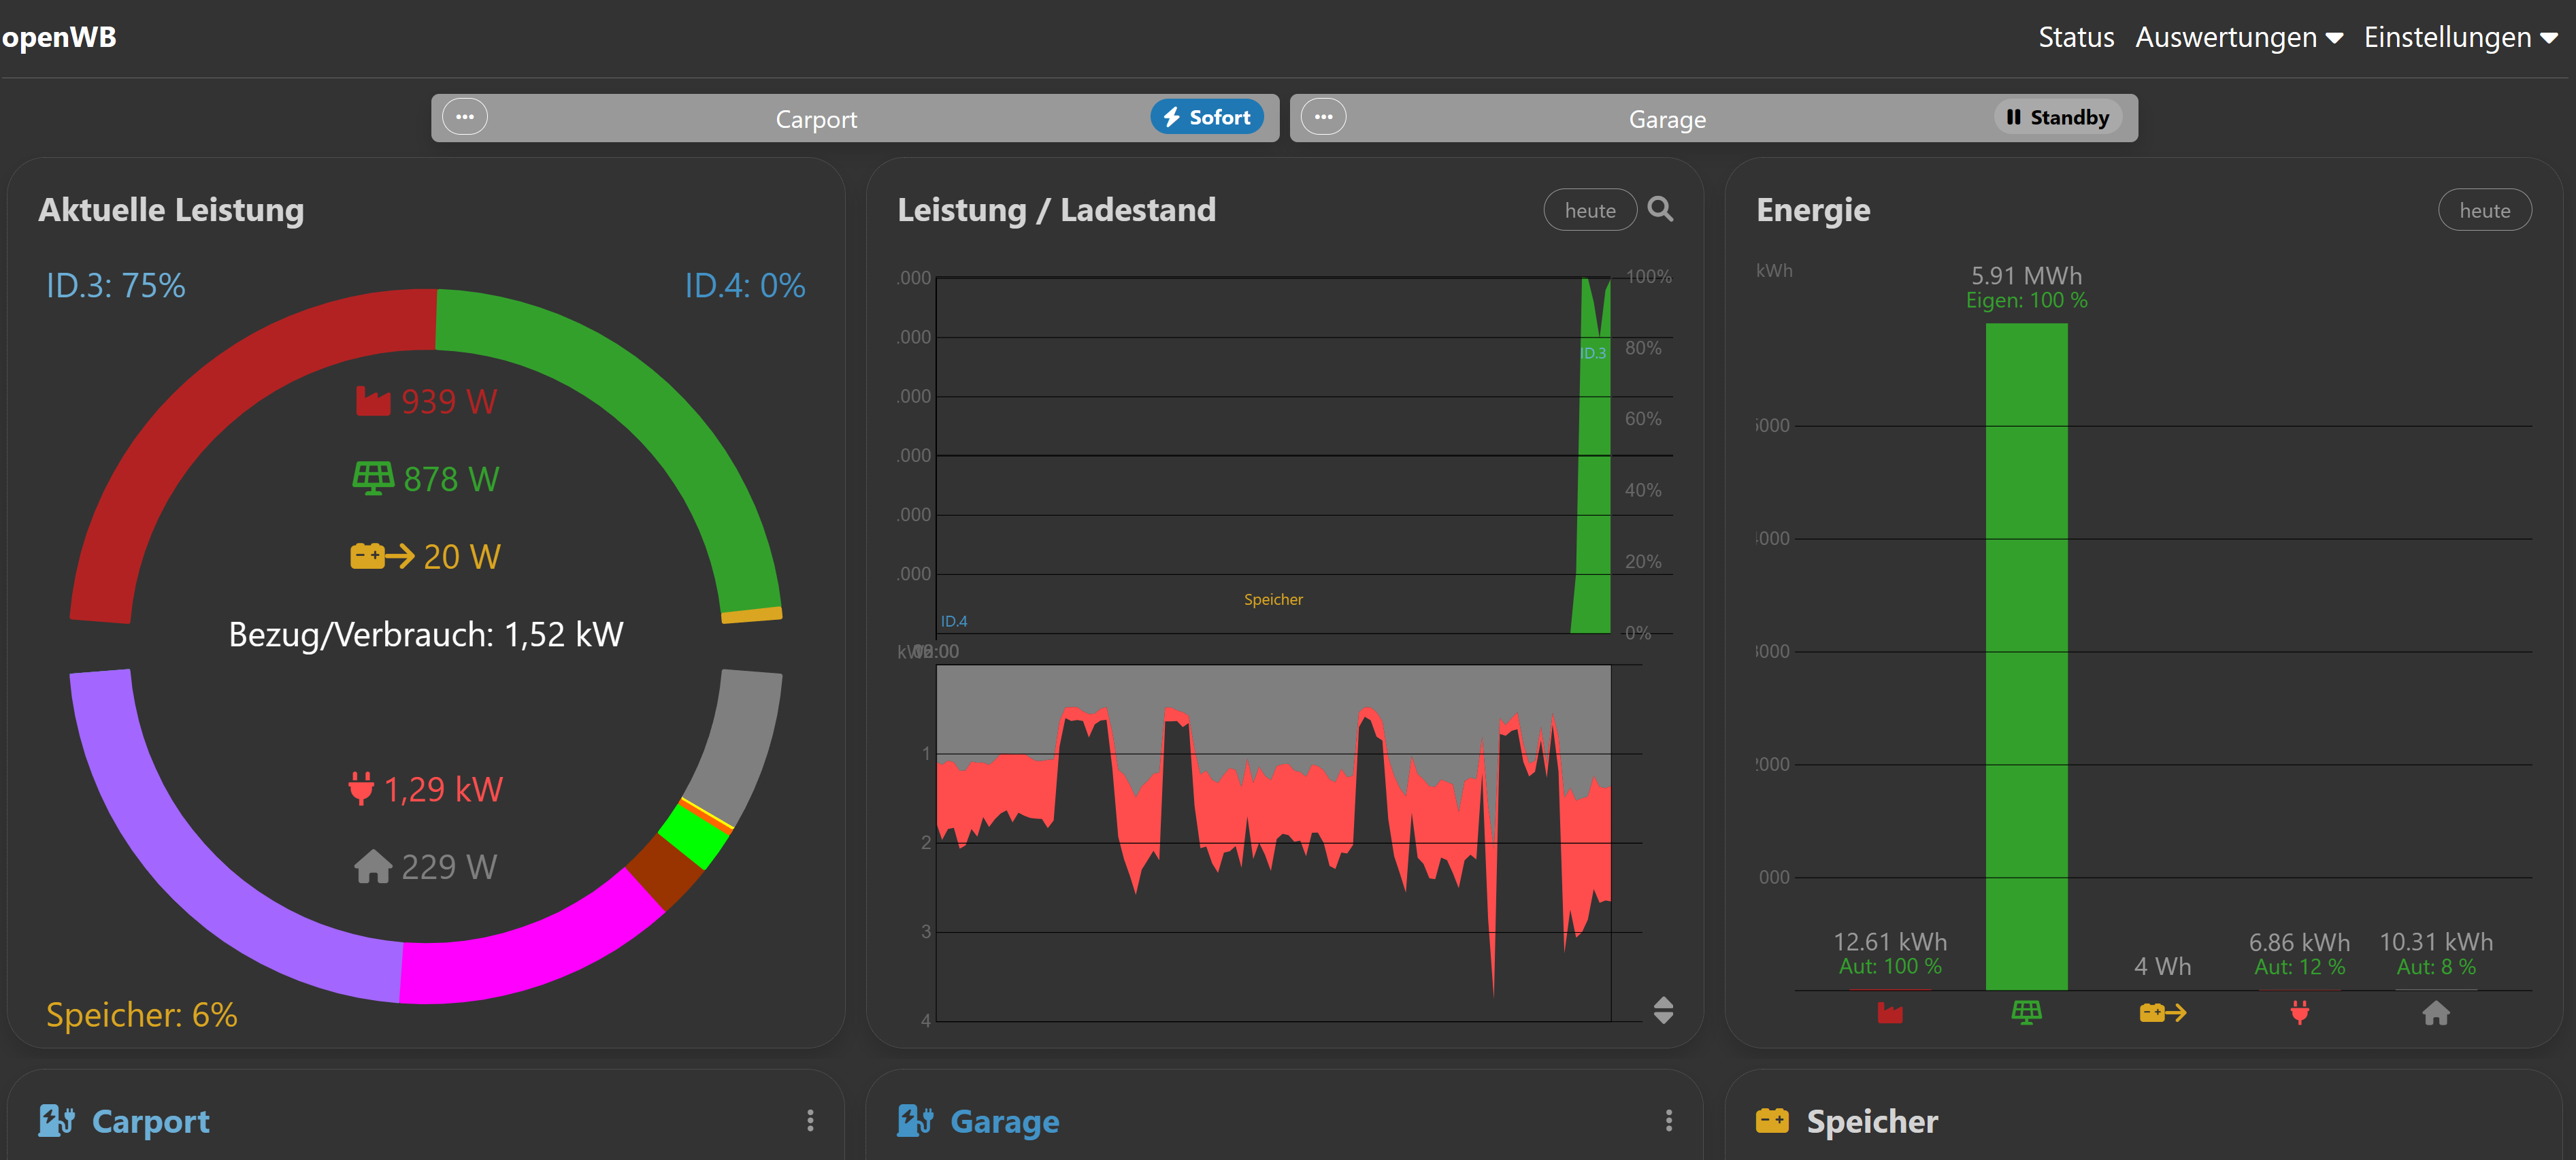Click the yellow Speicher battery icon

coord(1772,1121)
